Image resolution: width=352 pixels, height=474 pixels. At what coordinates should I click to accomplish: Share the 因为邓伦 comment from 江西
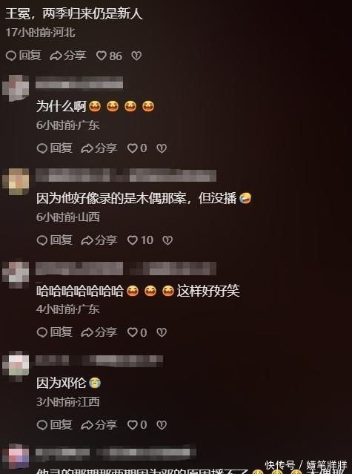[99, 425]
